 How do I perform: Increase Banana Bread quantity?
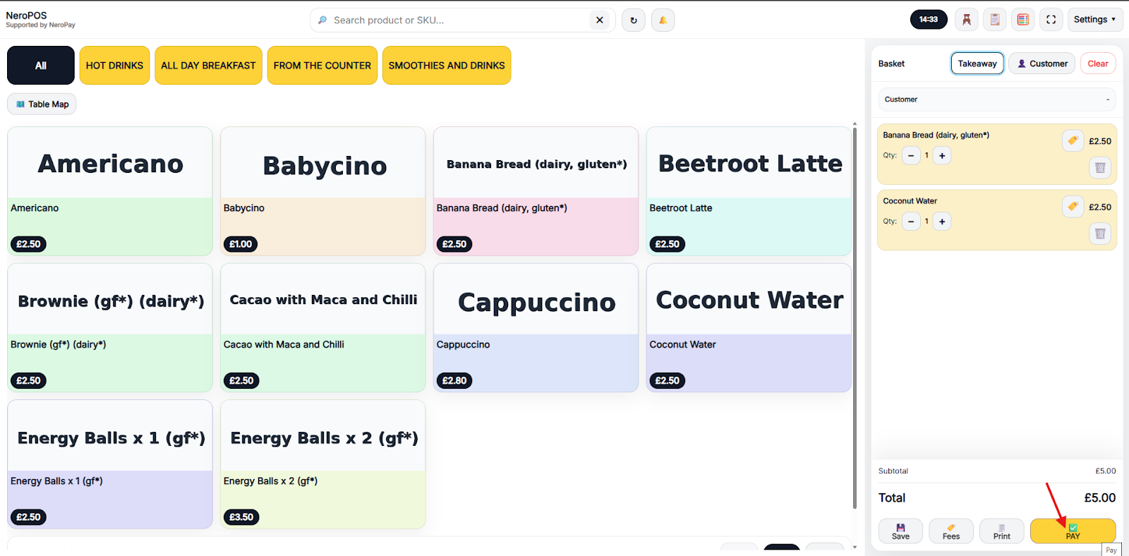pos(942,156)
